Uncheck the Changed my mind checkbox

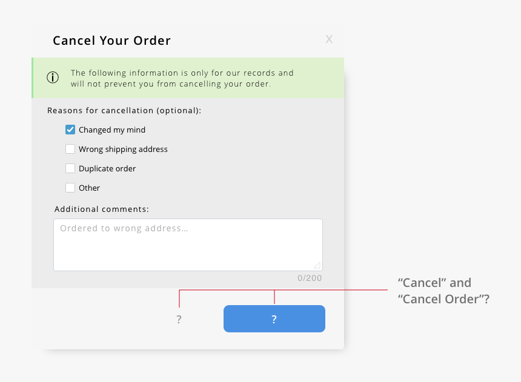pos(70,130)
